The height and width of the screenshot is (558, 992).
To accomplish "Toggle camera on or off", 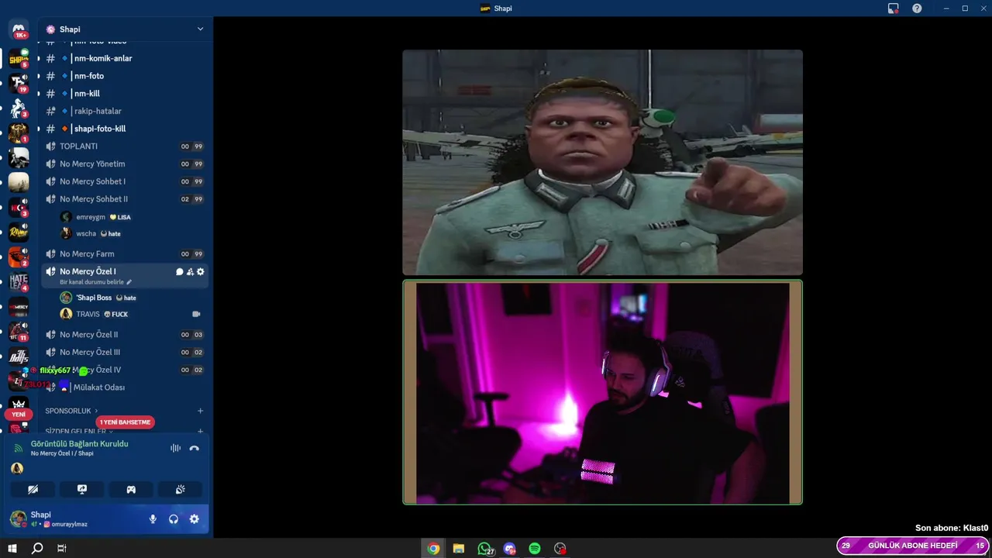I will coord(33,489).
